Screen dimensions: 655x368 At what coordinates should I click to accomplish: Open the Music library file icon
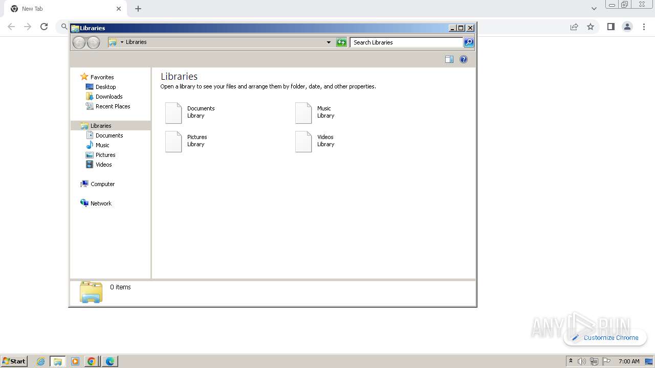point(303,113)
